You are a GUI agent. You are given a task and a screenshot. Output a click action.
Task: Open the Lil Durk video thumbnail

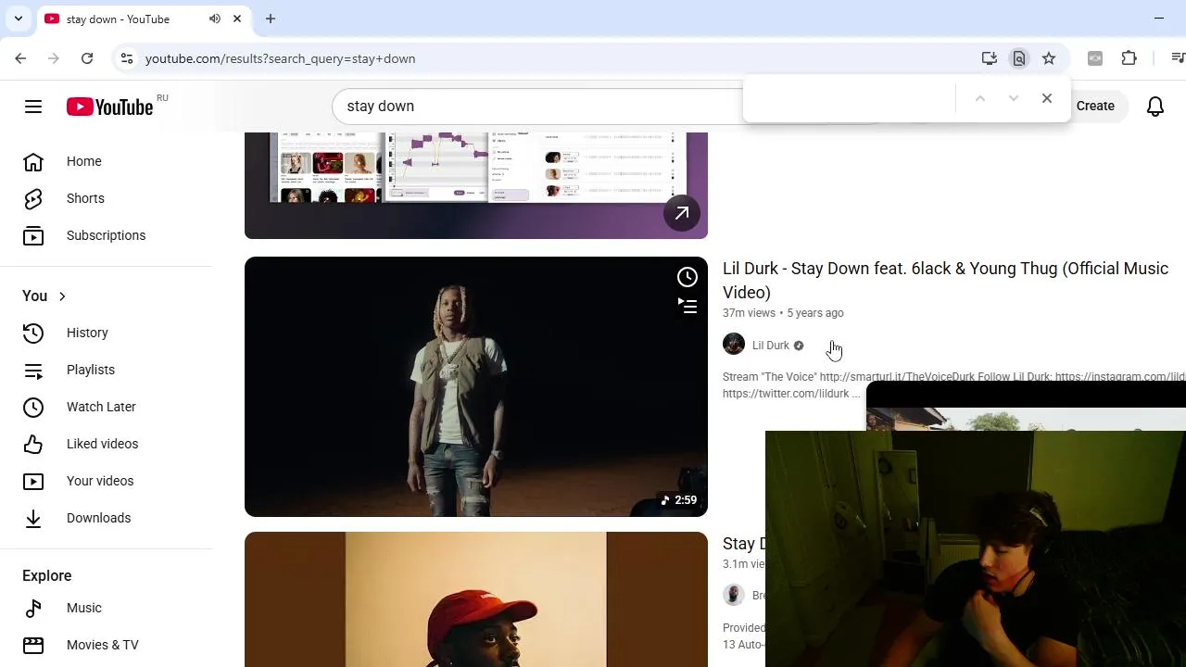point(476,386)
